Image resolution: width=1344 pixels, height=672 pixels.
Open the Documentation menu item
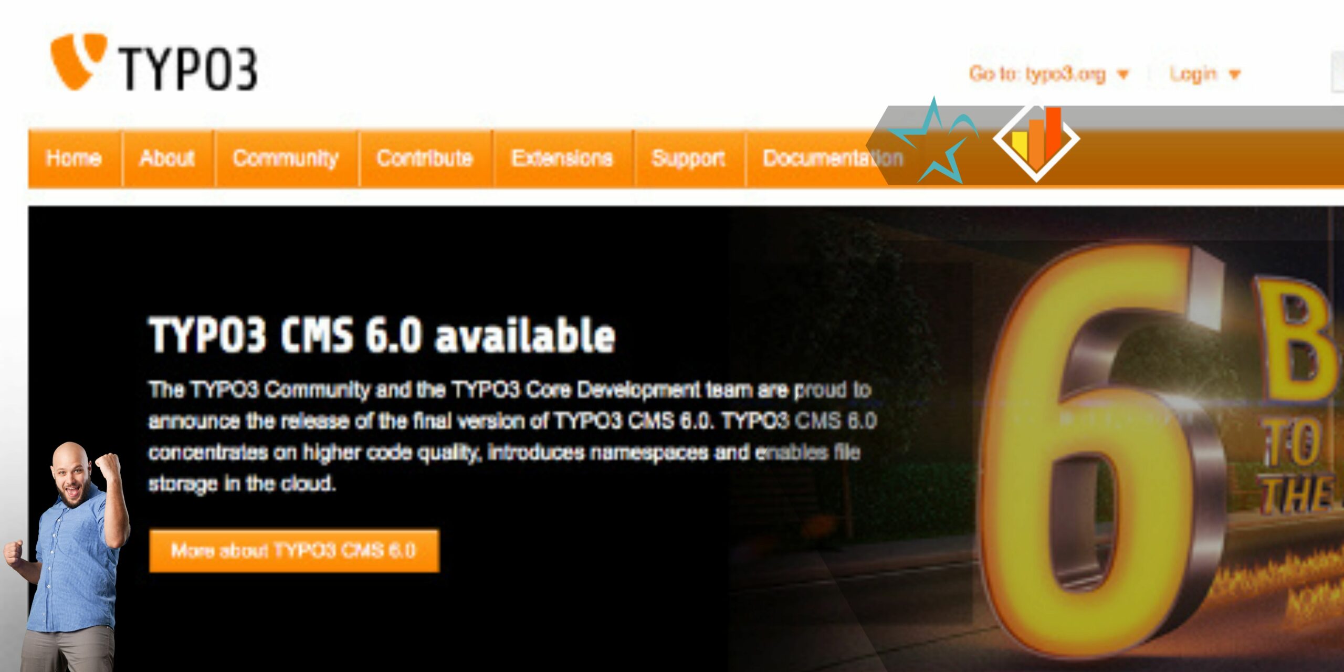pyautogui.click(x=833, y=158)
